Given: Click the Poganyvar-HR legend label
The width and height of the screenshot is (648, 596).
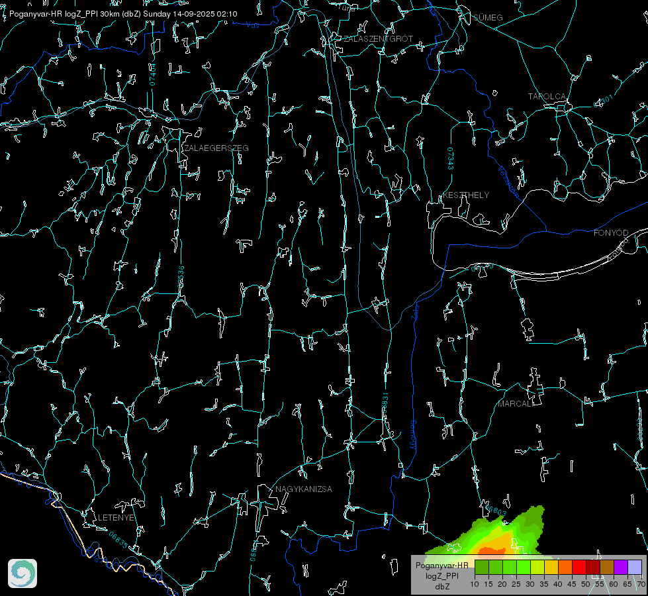Looking at the screenshot, I should (x=441, y=565).
